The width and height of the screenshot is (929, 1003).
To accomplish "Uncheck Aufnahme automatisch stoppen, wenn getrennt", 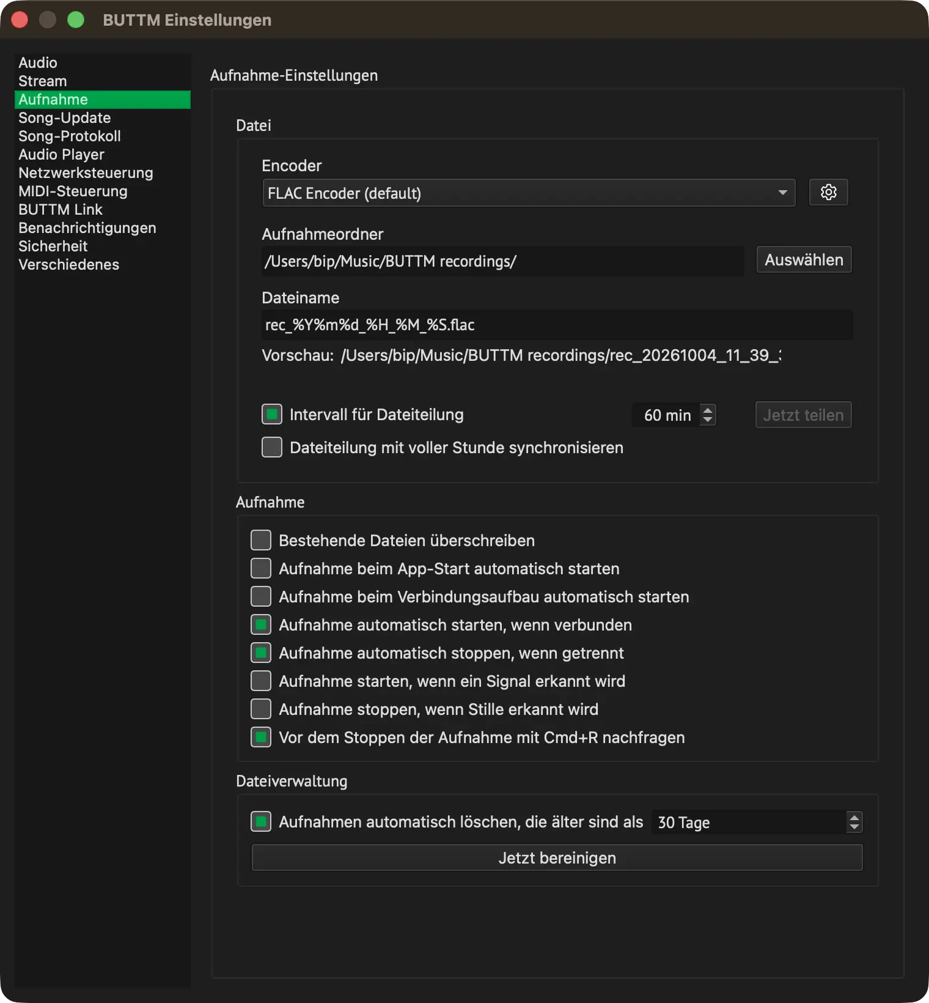I will [x=261, y=653].
